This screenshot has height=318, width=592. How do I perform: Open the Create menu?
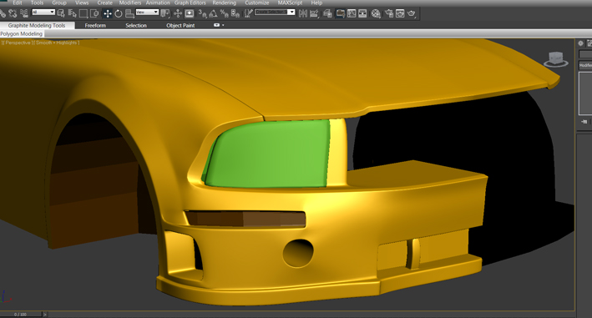[x=104, y=3]
